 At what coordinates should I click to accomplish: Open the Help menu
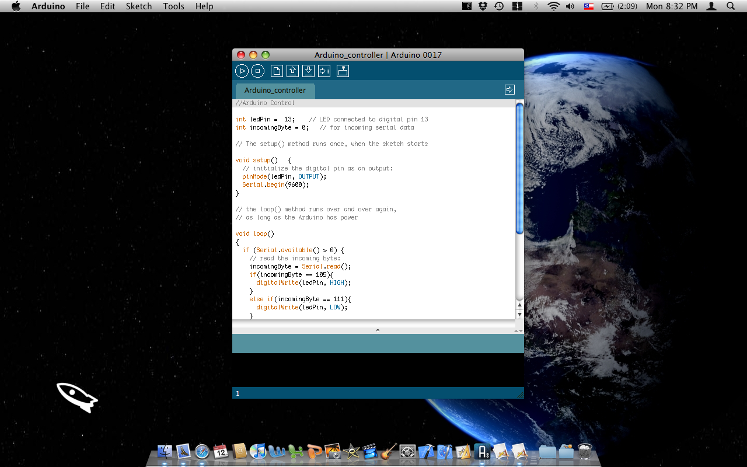point(204,6)
